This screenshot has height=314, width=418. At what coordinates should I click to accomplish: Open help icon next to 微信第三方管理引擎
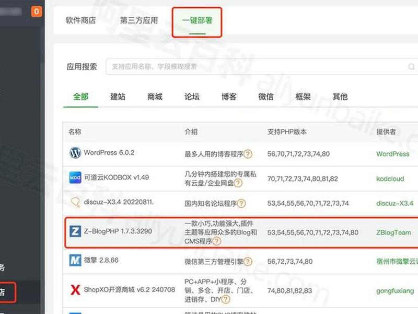tap(248, 261)
